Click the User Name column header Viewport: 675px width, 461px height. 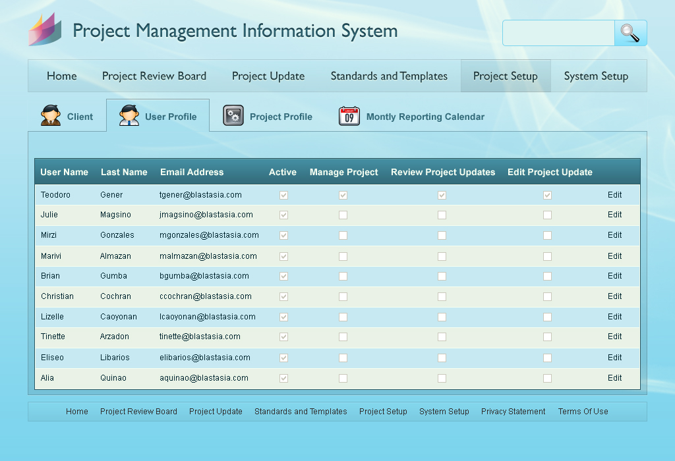[x=64, y=172]
